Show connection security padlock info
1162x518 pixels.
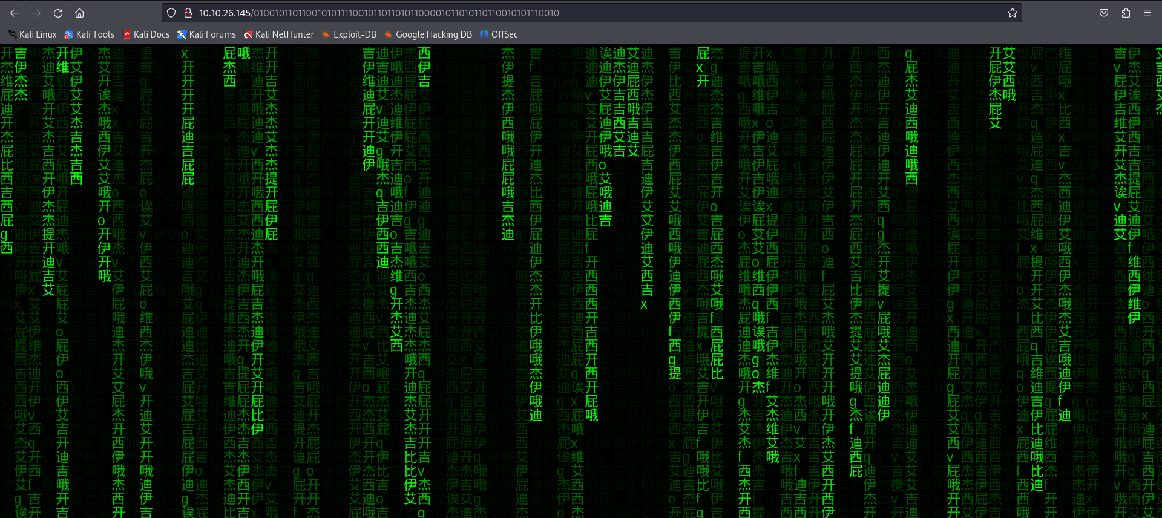(x=188, y=13)
